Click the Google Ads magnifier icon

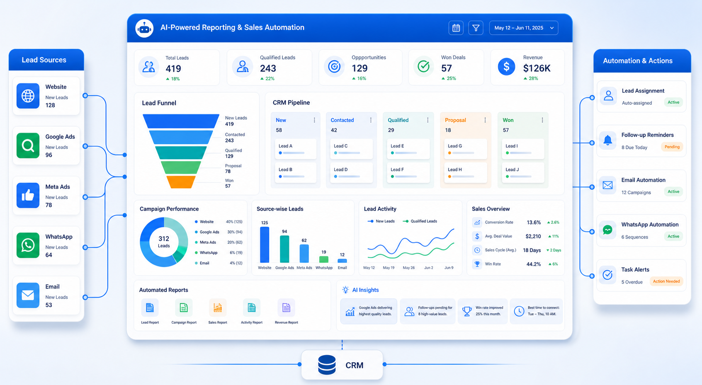pyautogui.click(x=28, y=145)
